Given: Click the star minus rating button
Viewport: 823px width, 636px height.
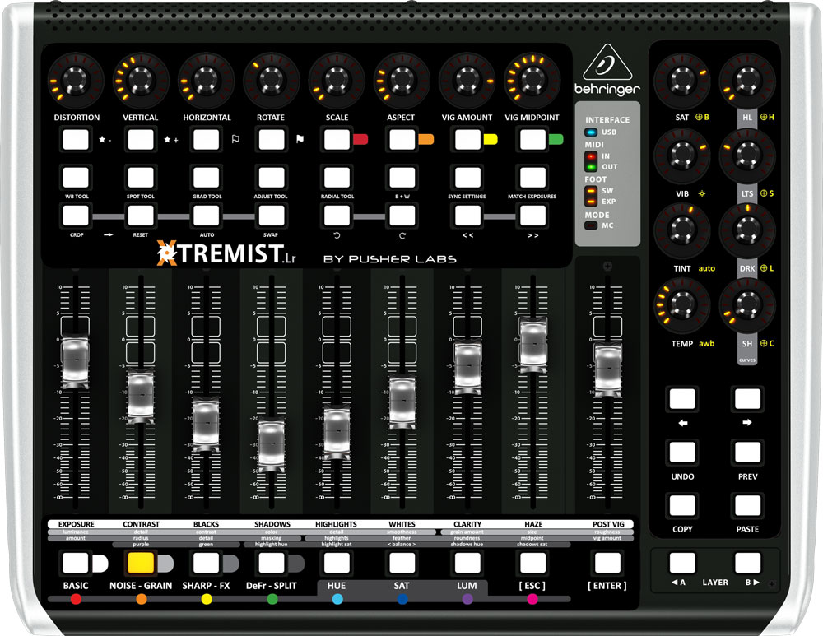Looking at the screenshot, I should pos(76,140).
